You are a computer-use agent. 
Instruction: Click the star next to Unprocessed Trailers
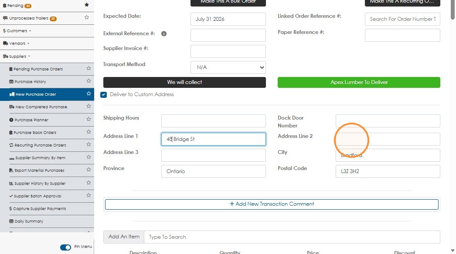(87, 17)
